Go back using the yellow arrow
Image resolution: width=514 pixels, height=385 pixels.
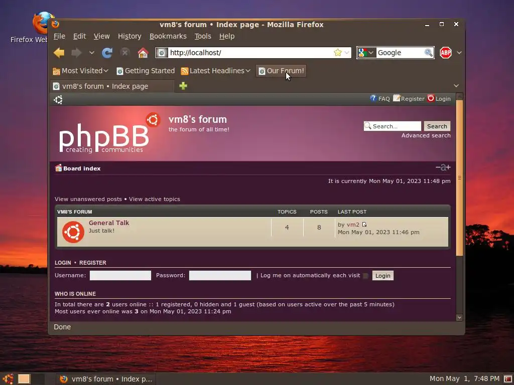point(59,53)
